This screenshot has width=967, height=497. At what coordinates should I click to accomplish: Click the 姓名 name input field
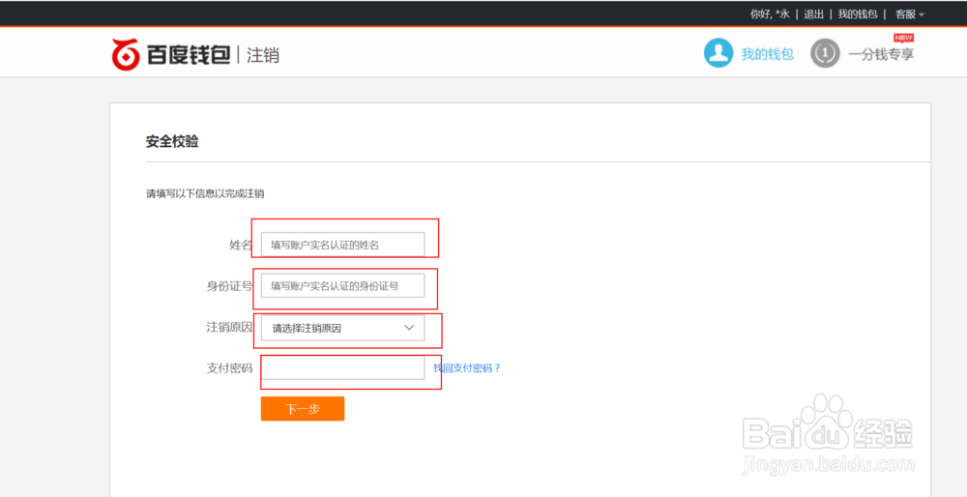[343, 245]
